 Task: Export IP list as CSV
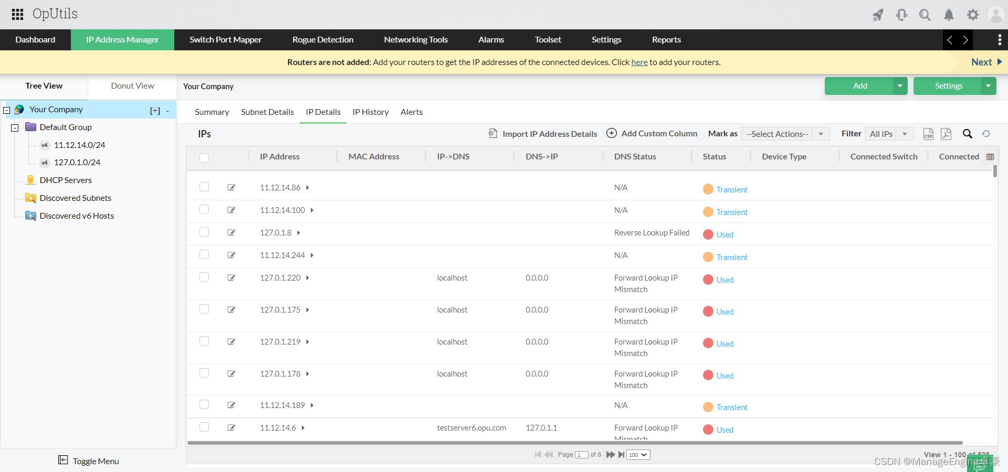pos(928,134)
